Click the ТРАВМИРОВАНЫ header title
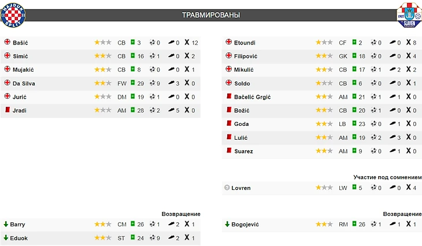This screenshot has height=246, width=422. [210, 15]
